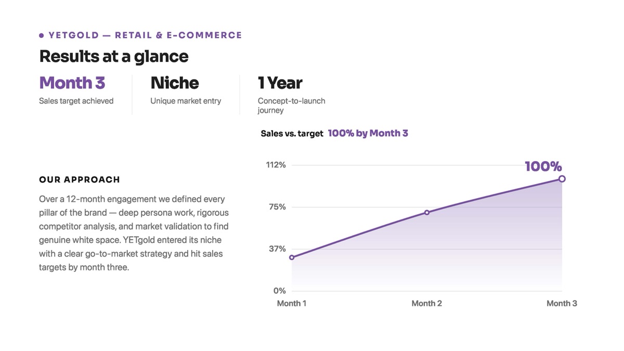Select the Month 2 data point marker
Image resolution: width=624 pixels, height=351 pixels.
(x=427, y=213)
